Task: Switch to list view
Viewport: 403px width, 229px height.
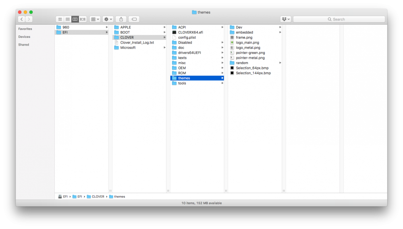Action: [x=67, y=19]
